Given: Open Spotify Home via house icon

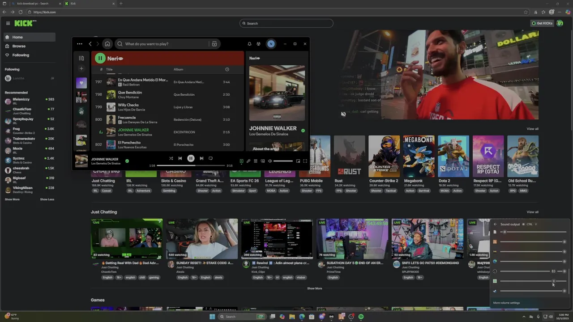Looking at the screenshot, I should (107, 44).
